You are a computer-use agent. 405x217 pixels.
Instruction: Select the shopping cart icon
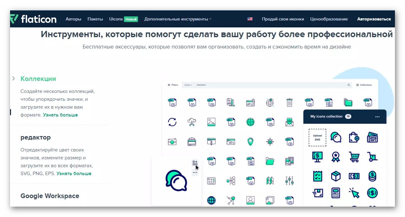pos(354,157)
